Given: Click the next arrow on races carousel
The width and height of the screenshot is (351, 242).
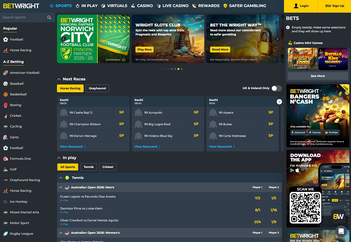Looking at the screenshot, I should [279, 102].
